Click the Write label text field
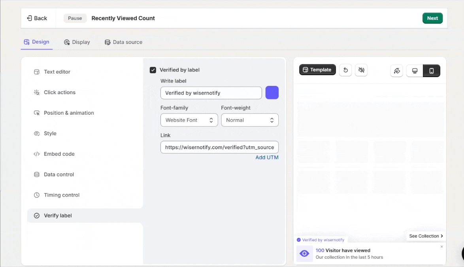 [x=211, y=93]
